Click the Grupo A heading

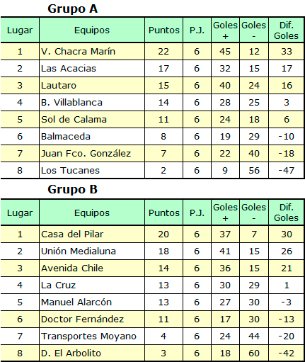coord(72,9)
